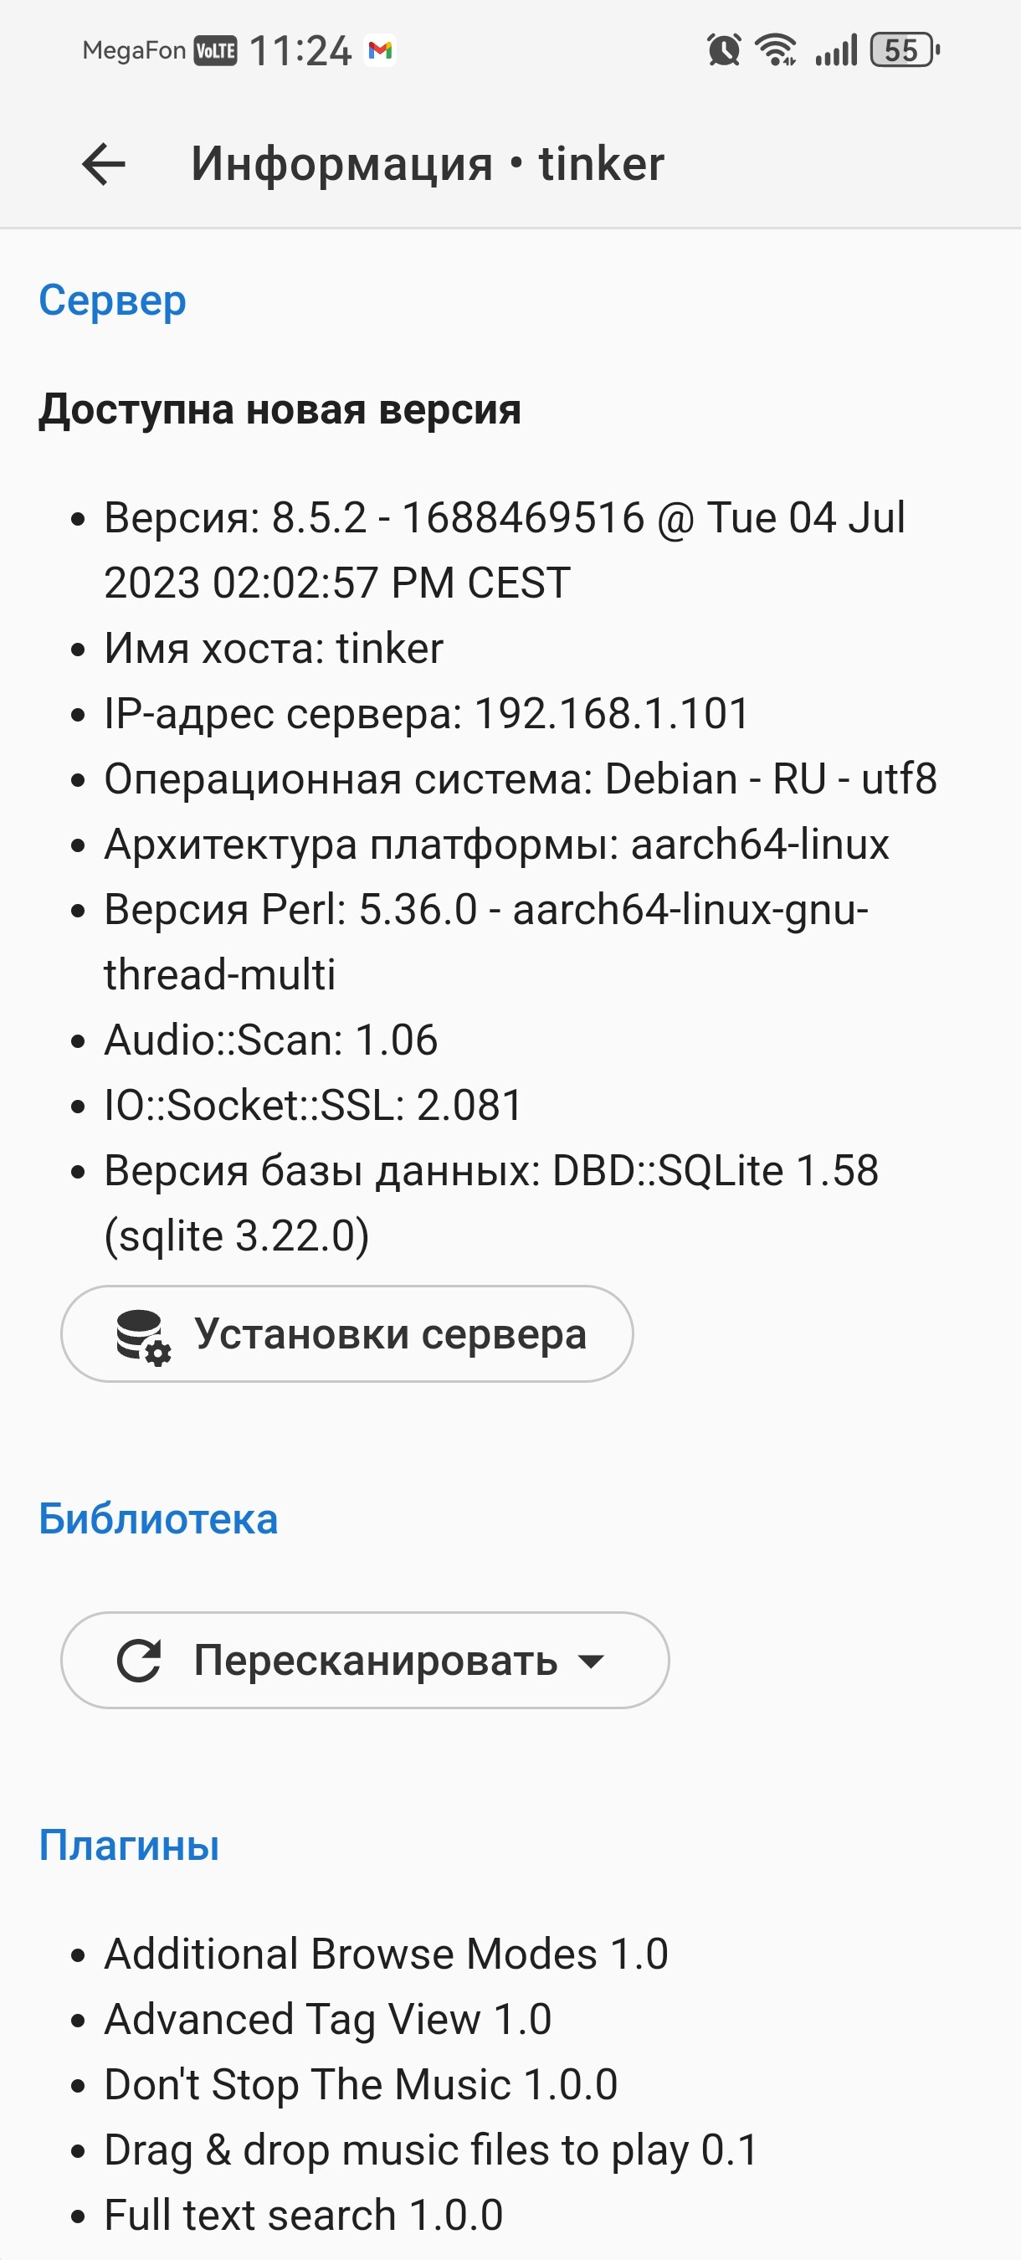
Task: Tap the back arrow icon
Action: tap(104, 164)
